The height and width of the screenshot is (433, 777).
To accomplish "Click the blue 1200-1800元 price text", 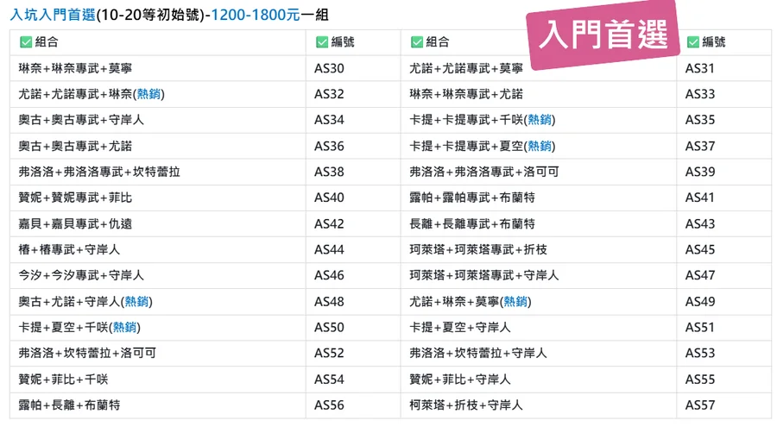I will (x=255, y=16).
